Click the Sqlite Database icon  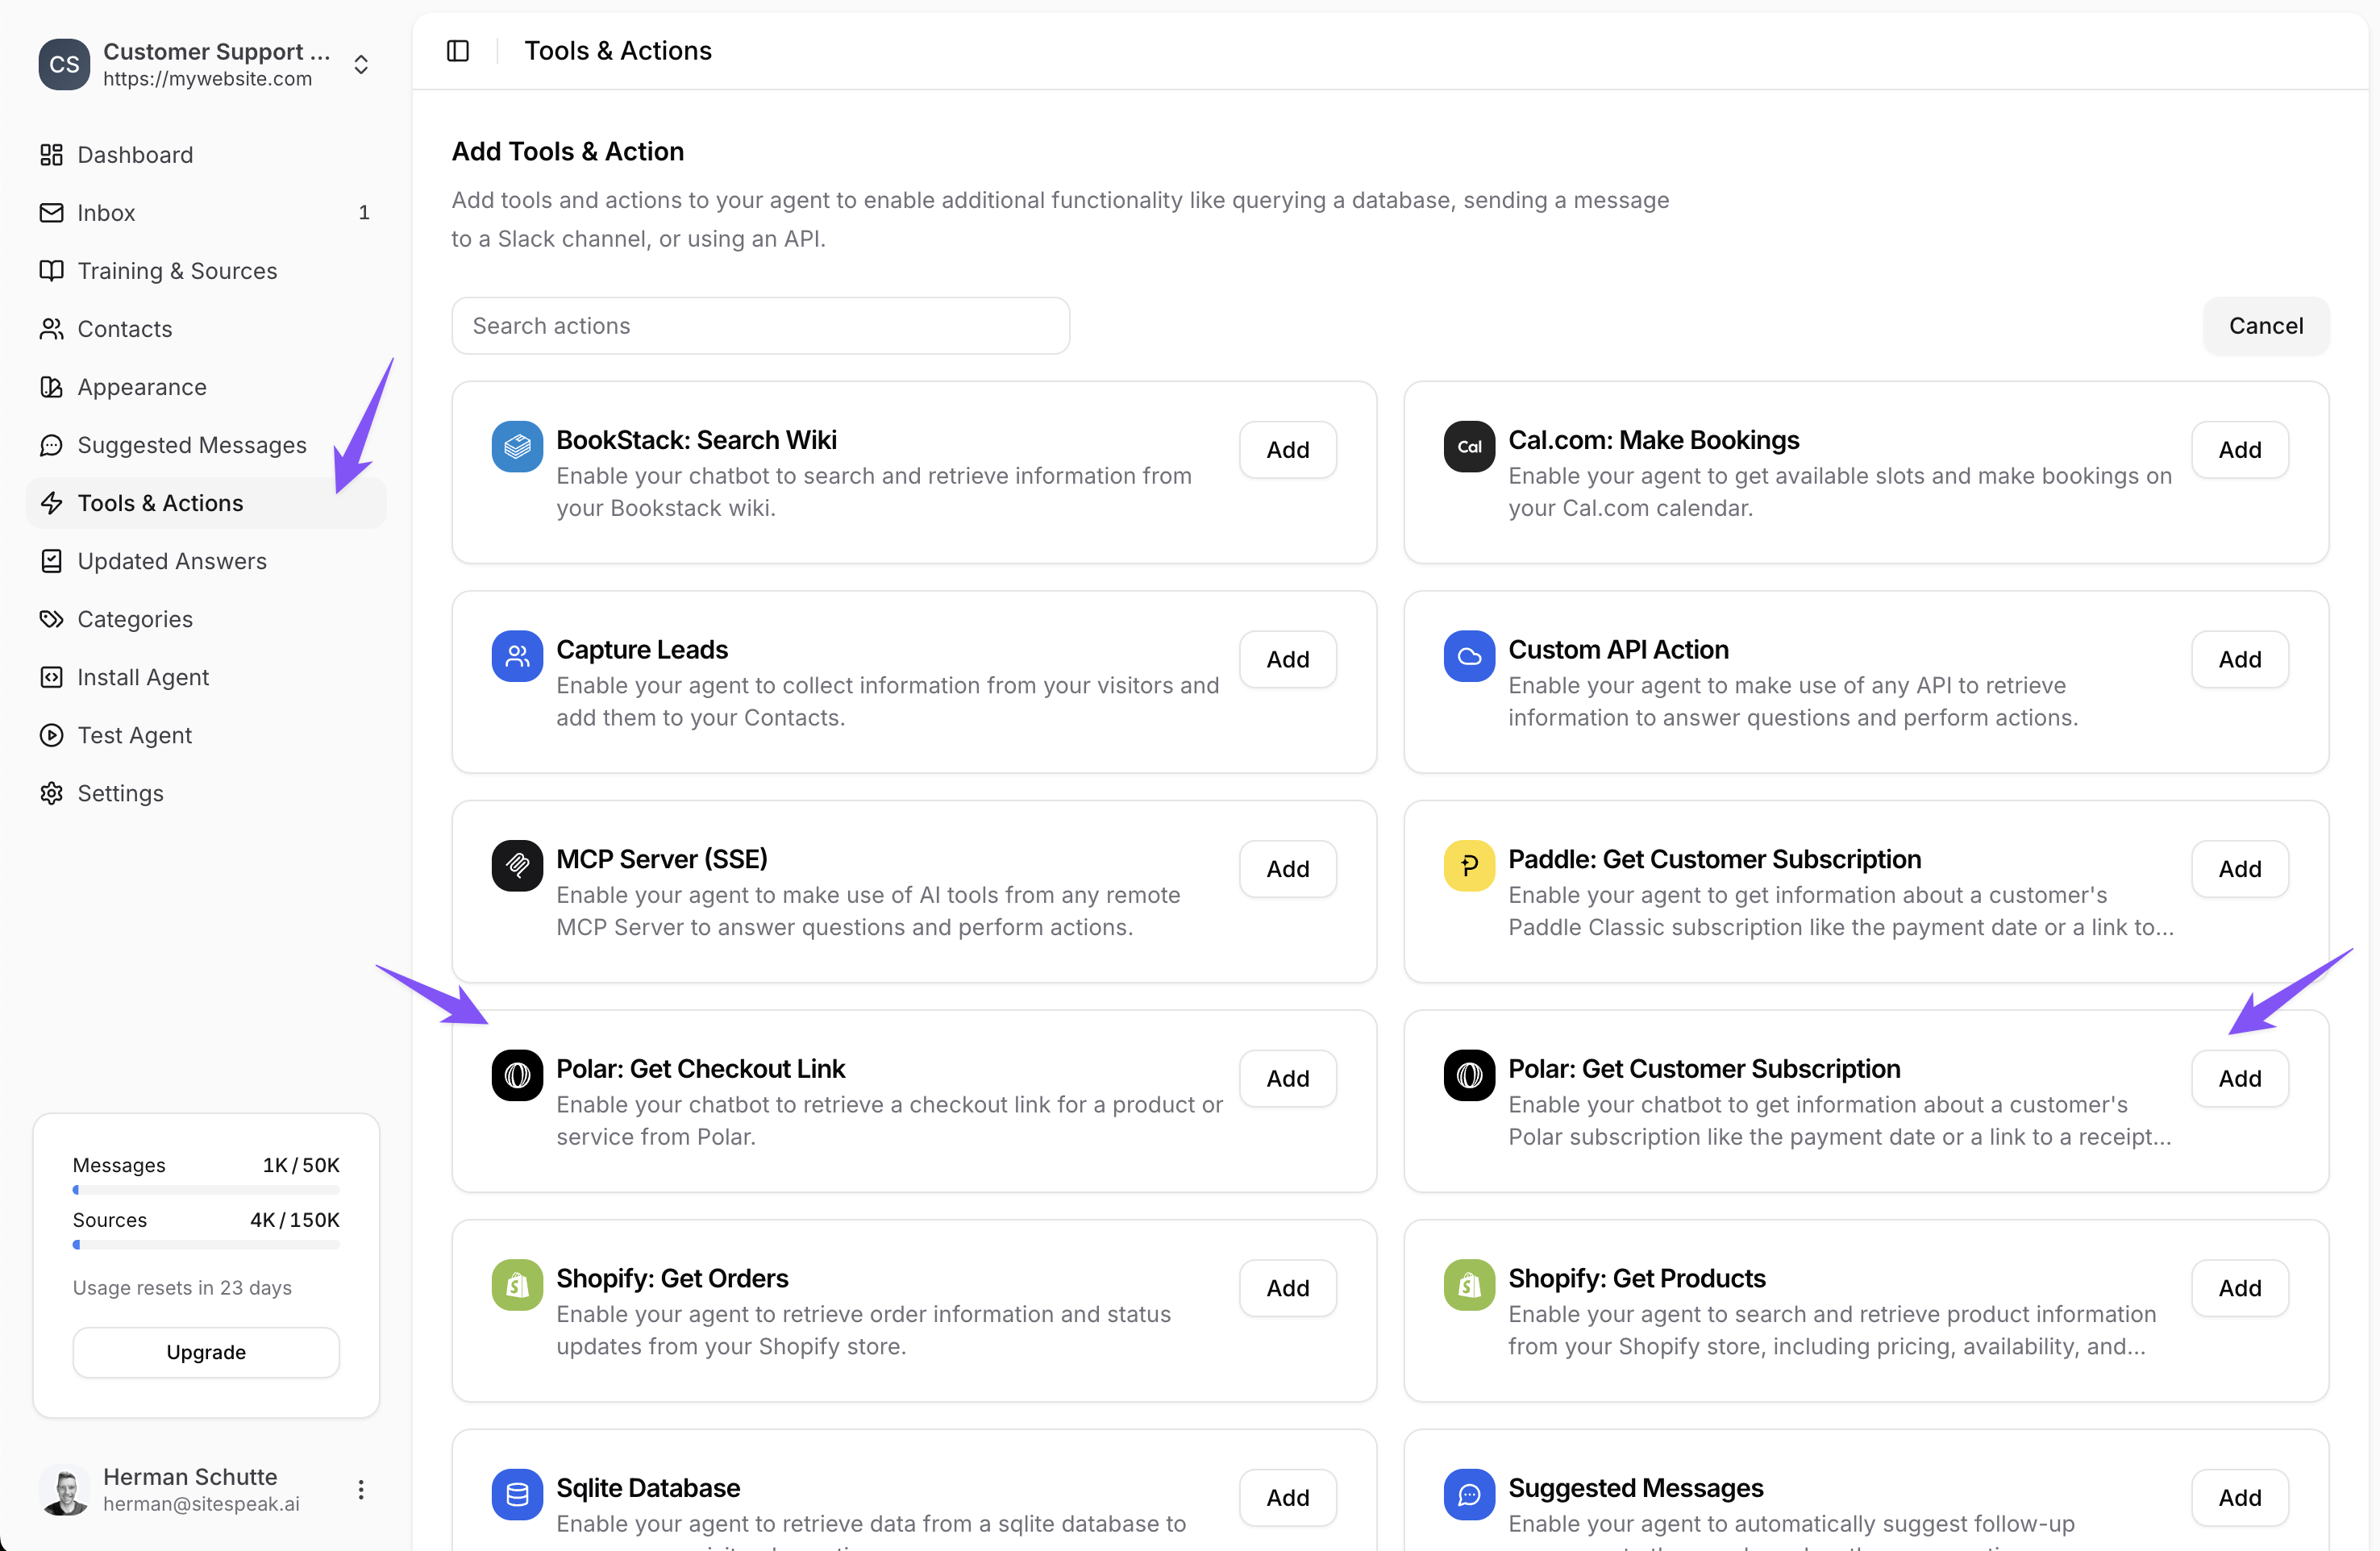coord(517,1494)
